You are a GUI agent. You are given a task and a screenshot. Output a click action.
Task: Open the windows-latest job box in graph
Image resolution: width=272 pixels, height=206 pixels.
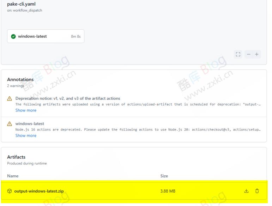pos(46,36)
